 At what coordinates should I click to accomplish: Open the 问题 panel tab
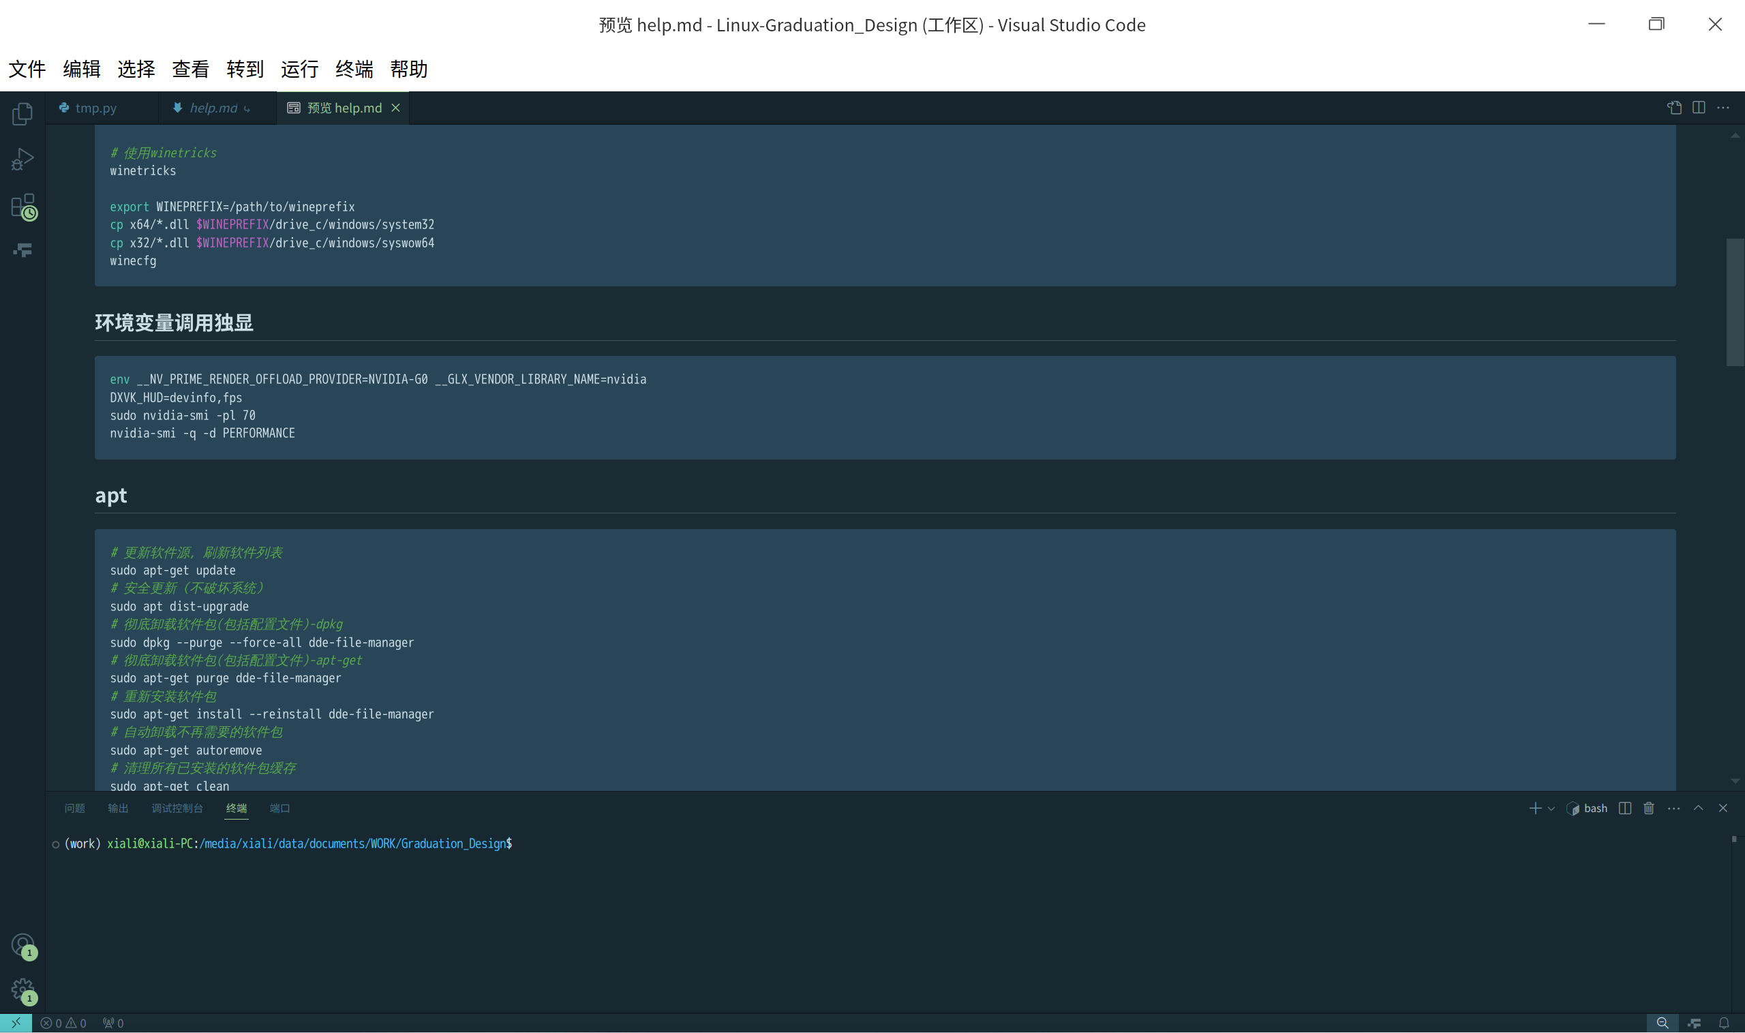(x=74, y=808)
